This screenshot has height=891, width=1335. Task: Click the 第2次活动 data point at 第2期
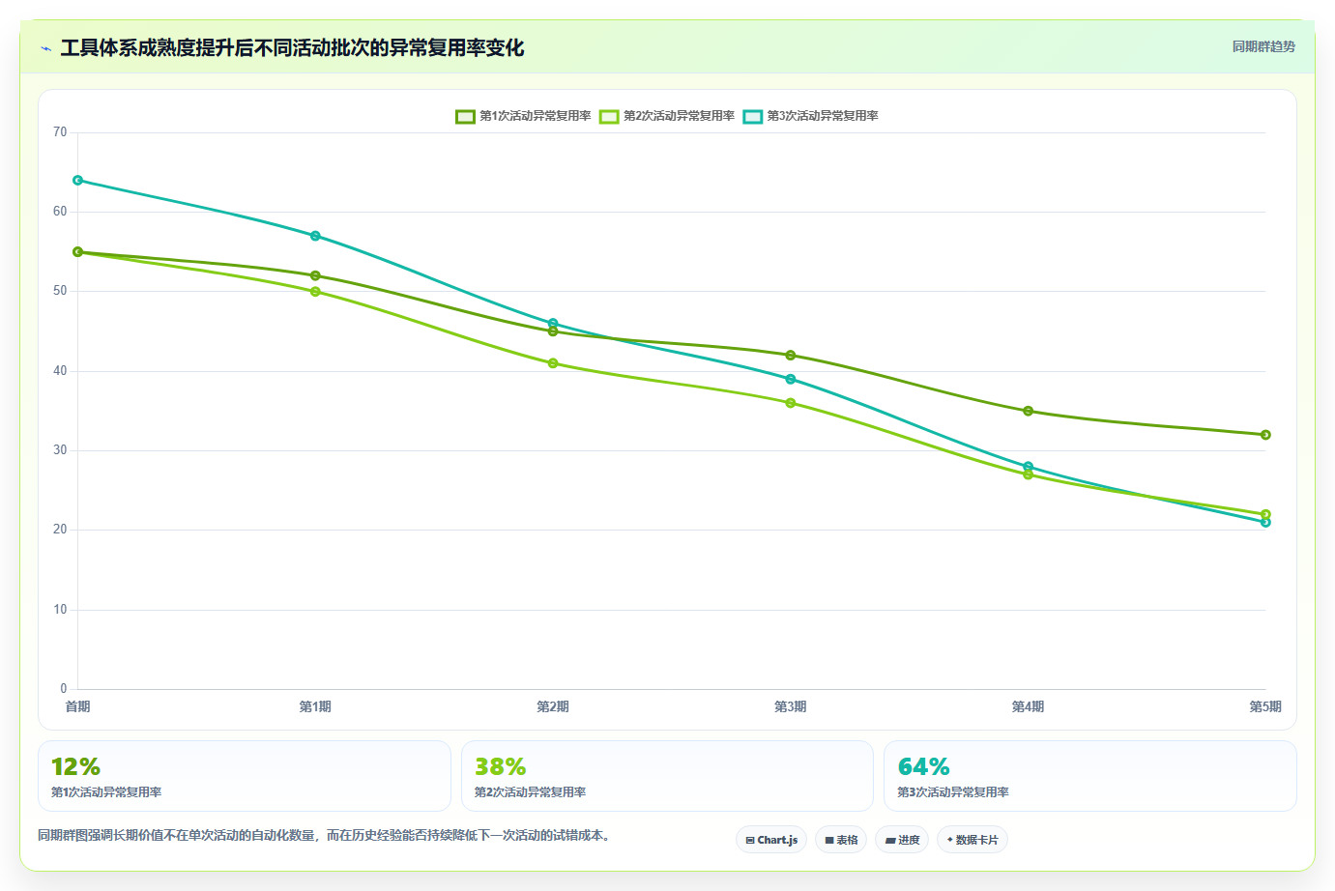pyautogui.click(x=553, y=363)
